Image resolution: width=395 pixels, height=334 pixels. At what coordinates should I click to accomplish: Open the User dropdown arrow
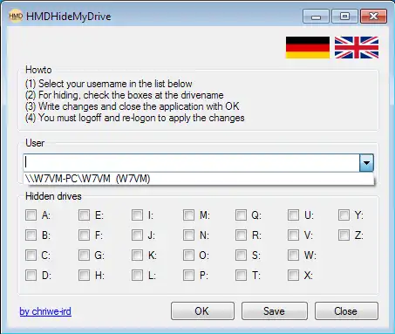366,163
